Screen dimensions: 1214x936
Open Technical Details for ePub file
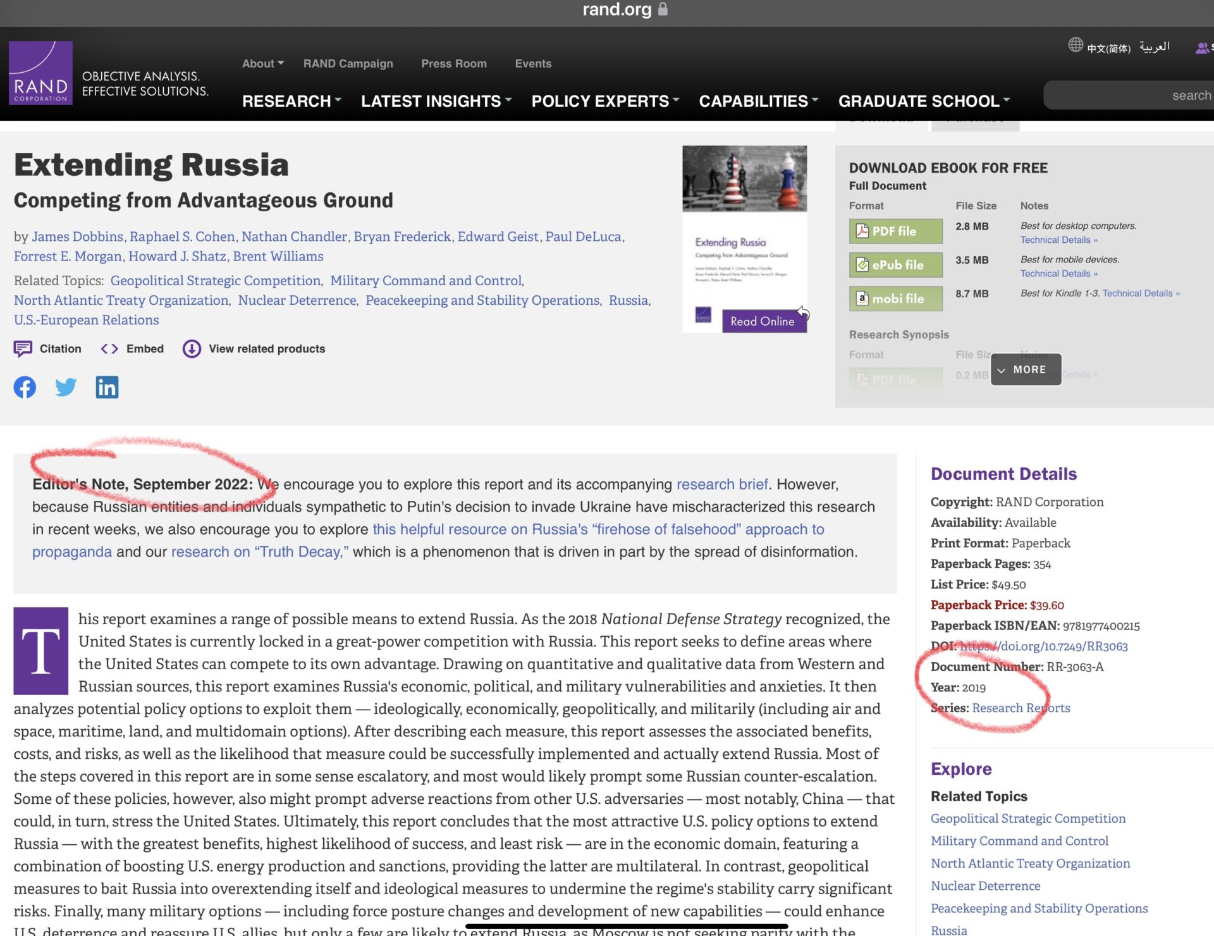click(1058, 274)
